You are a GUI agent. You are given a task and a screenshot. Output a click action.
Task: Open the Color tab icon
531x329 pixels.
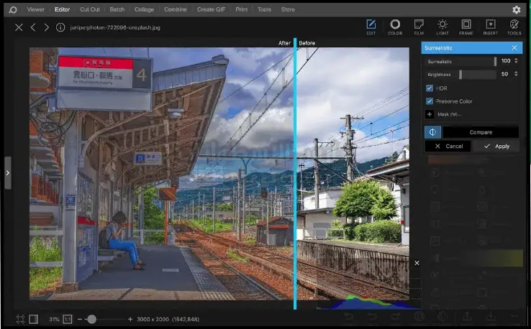pos(395,27)
